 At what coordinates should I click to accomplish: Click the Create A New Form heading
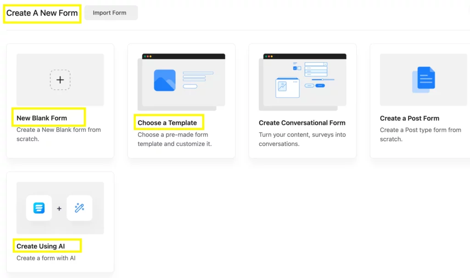point(42,13)
